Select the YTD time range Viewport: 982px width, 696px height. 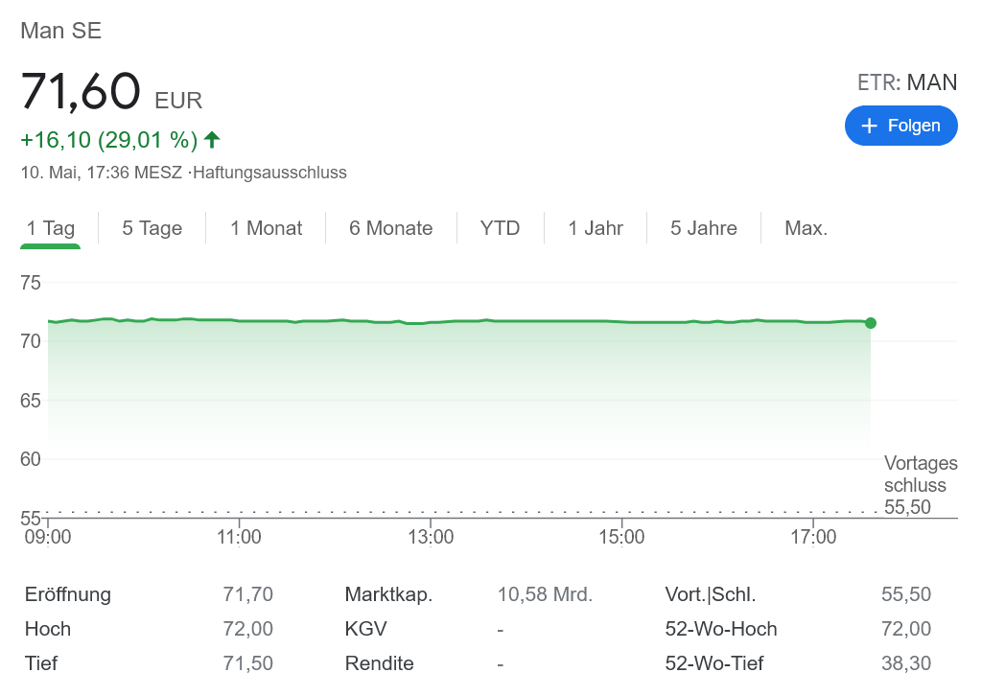pyautogui.click(x=500, y=228)
